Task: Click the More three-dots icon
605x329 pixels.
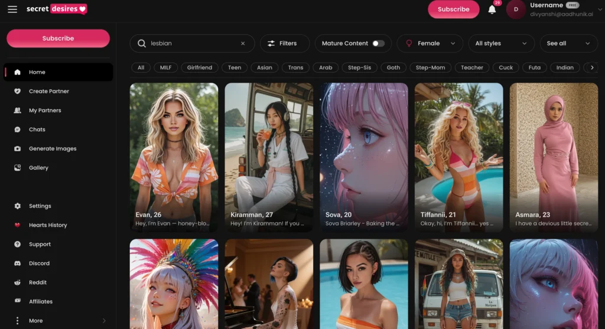Action: [x=17, y=321]
